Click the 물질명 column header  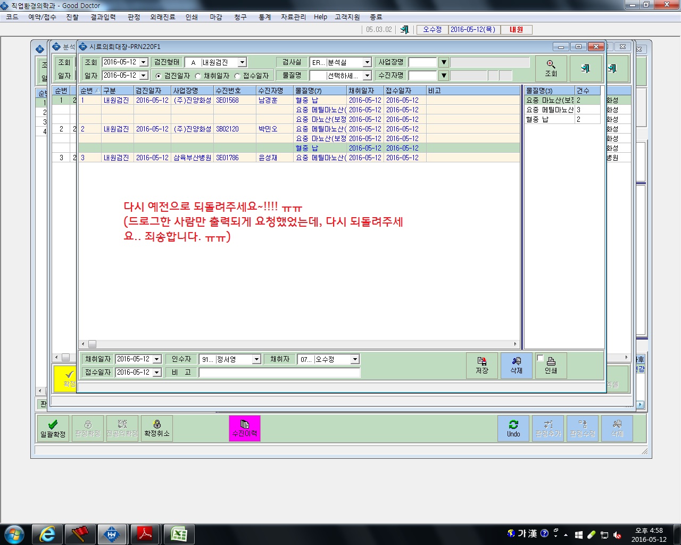pyautogui.click(x=320, y=90)
